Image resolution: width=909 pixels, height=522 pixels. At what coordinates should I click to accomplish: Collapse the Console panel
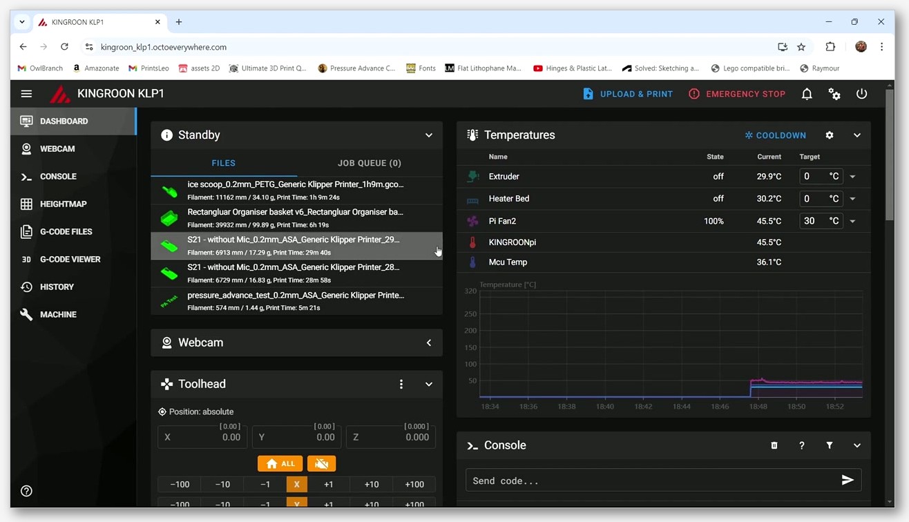click(857, 445)
